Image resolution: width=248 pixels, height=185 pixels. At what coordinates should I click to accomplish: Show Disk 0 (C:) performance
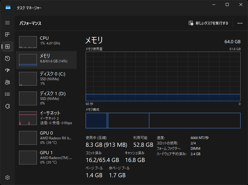click(x=46, y=78)
